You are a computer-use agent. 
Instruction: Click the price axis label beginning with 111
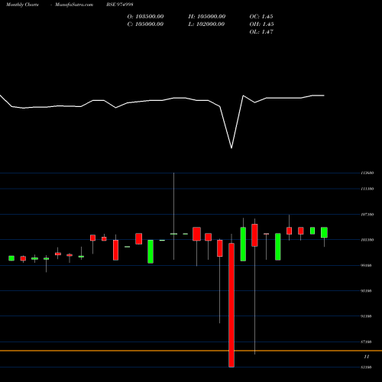(367, 189)
